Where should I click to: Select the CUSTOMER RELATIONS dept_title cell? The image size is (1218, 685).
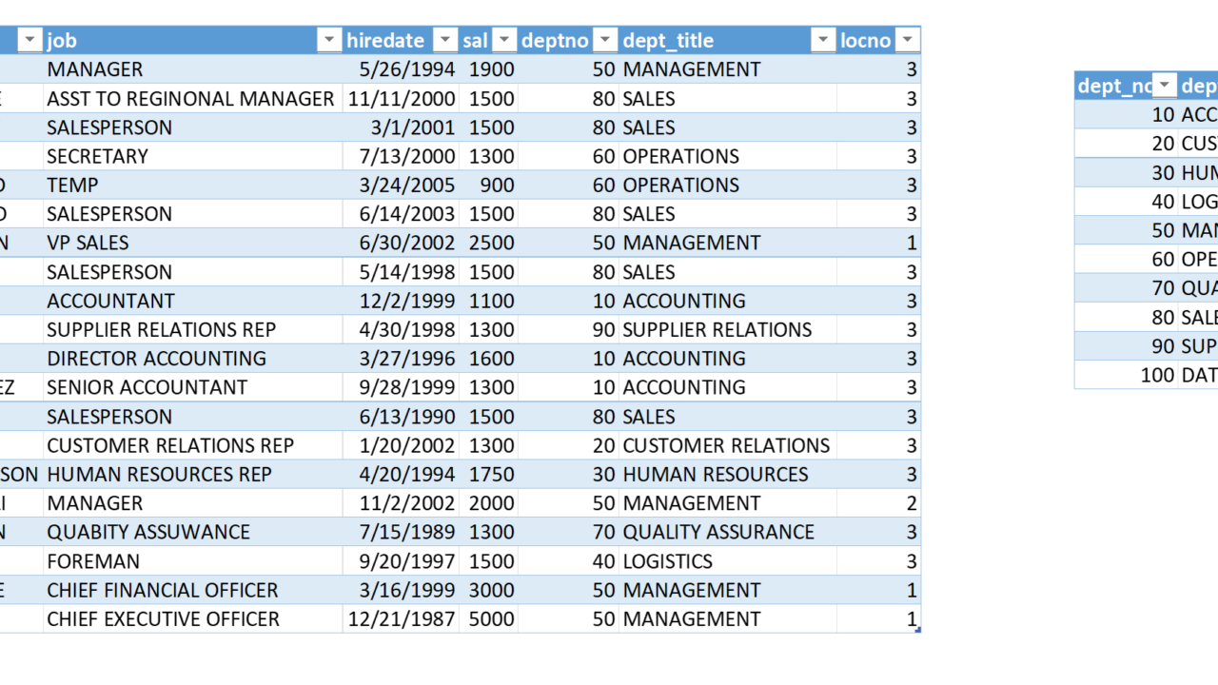[x=728, y=445]
